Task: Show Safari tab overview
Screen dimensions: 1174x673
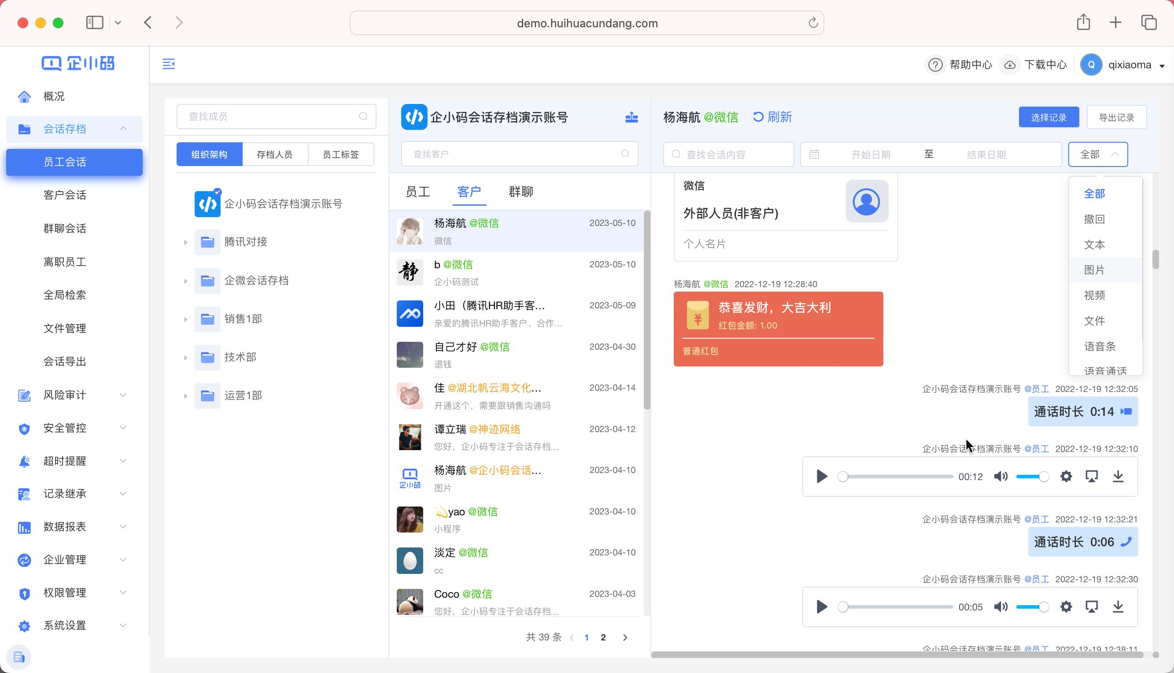Action: [1148, 22]
